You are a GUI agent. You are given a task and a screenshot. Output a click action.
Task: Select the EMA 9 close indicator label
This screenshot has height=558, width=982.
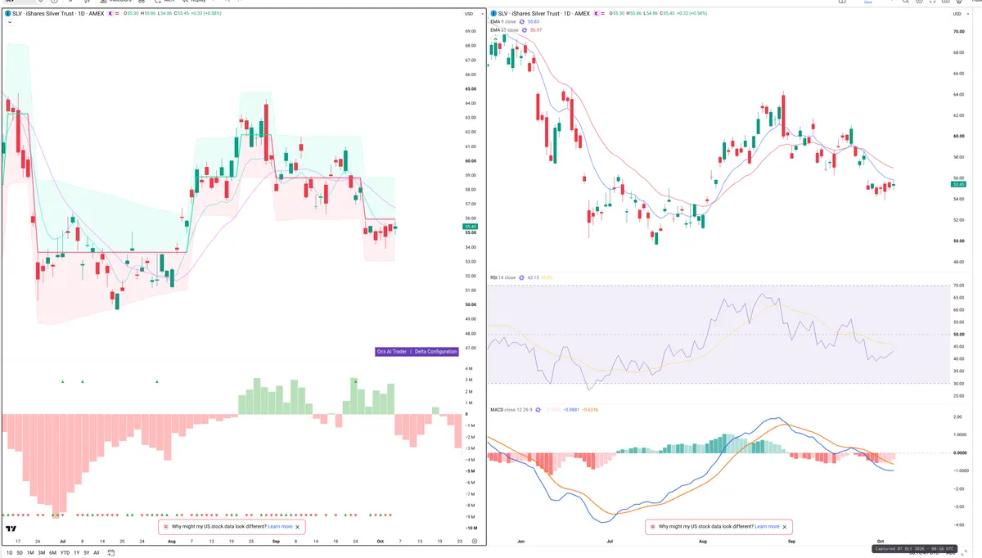coord(503,21)
